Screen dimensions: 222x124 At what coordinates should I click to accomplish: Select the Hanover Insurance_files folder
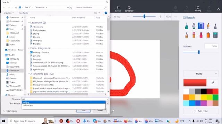click(43, 85)
